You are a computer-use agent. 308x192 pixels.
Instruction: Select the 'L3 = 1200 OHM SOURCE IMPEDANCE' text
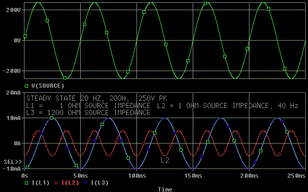88,112
